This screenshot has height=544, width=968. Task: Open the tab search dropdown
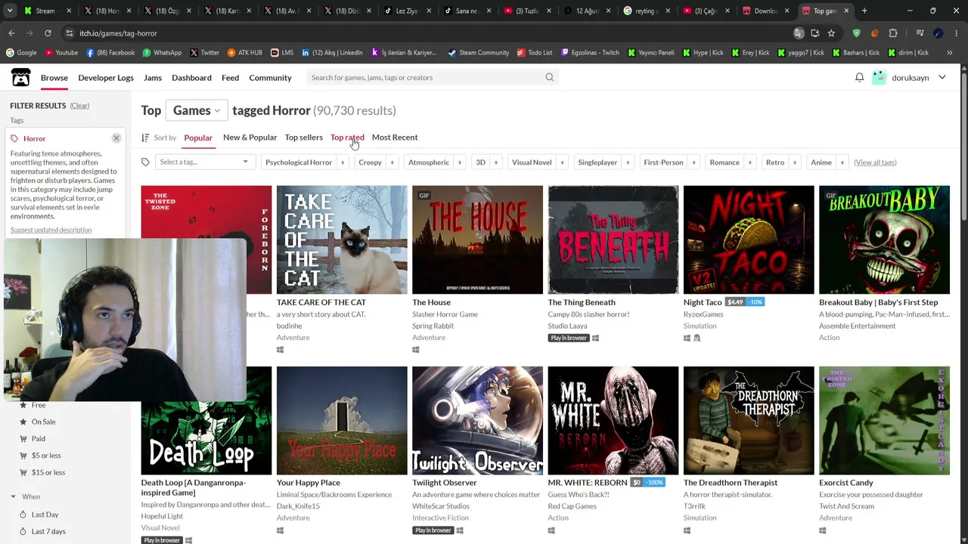pyautogui.click(x=11, y=11)
